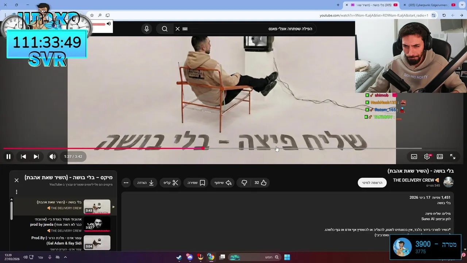This screenshot has height=263, width=467.
Task: Subscribe via הרשמה למינוי button
Action: tap(372, 183)
